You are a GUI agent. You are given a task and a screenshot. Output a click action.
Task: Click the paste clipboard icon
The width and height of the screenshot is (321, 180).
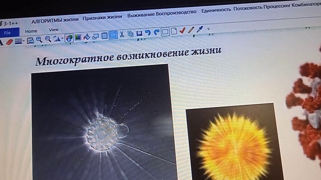click(x=104, y=35)
